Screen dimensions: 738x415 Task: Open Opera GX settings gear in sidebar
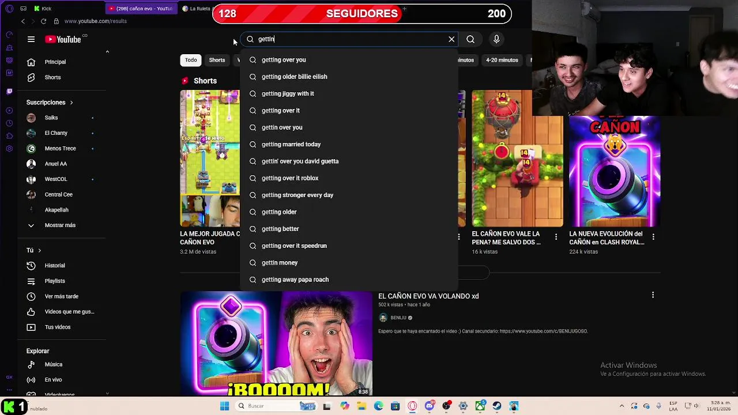9,149
